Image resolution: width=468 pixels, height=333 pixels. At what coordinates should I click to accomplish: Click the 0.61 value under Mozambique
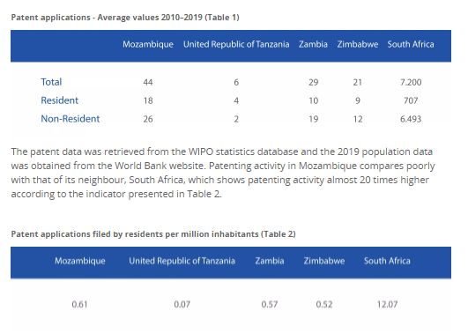[x=79, y=304]
